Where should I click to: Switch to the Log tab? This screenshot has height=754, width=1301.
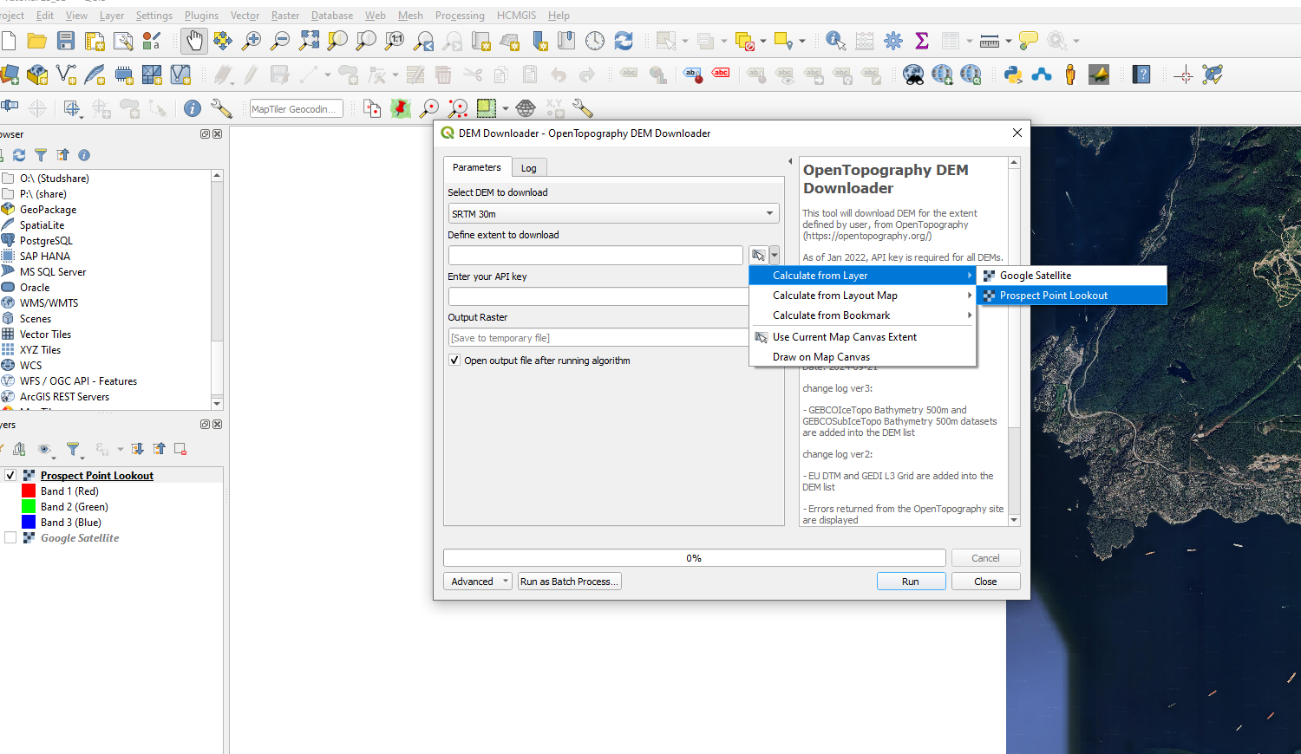[x=529, y=168]
